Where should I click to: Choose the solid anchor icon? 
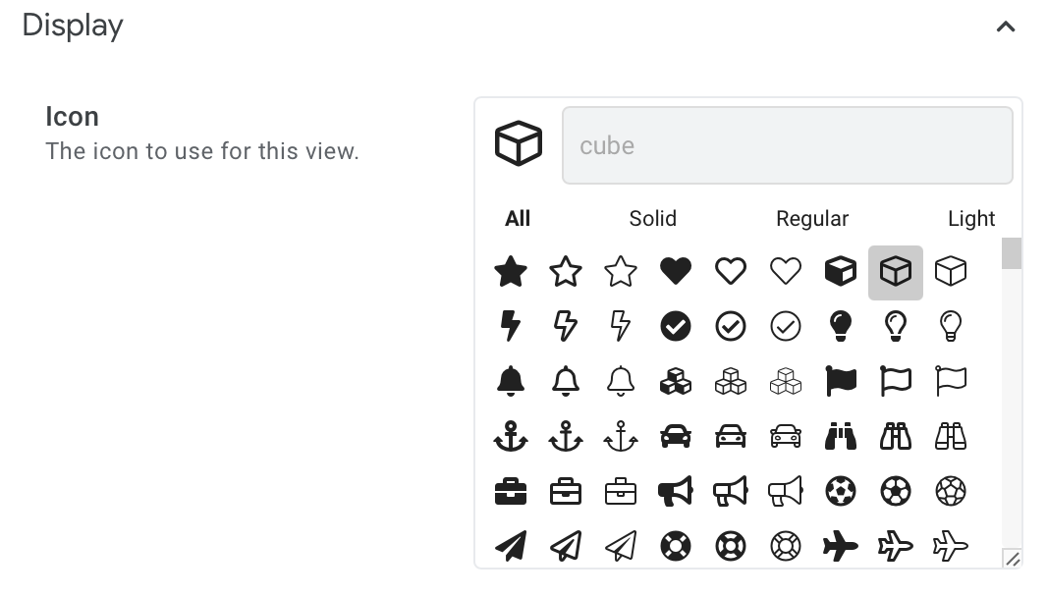pos(511,436)
